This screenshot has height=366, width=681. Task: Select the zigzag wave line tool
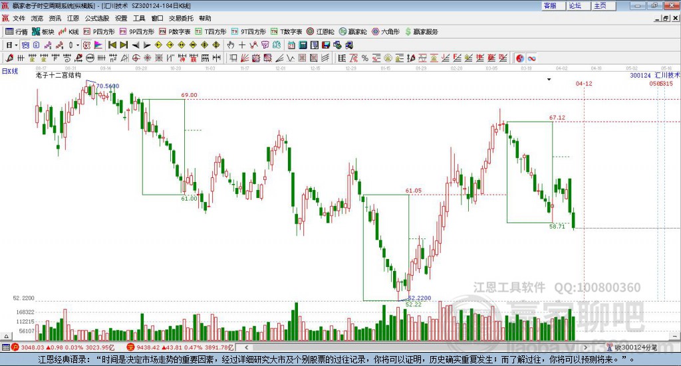[x=291, y=58]
